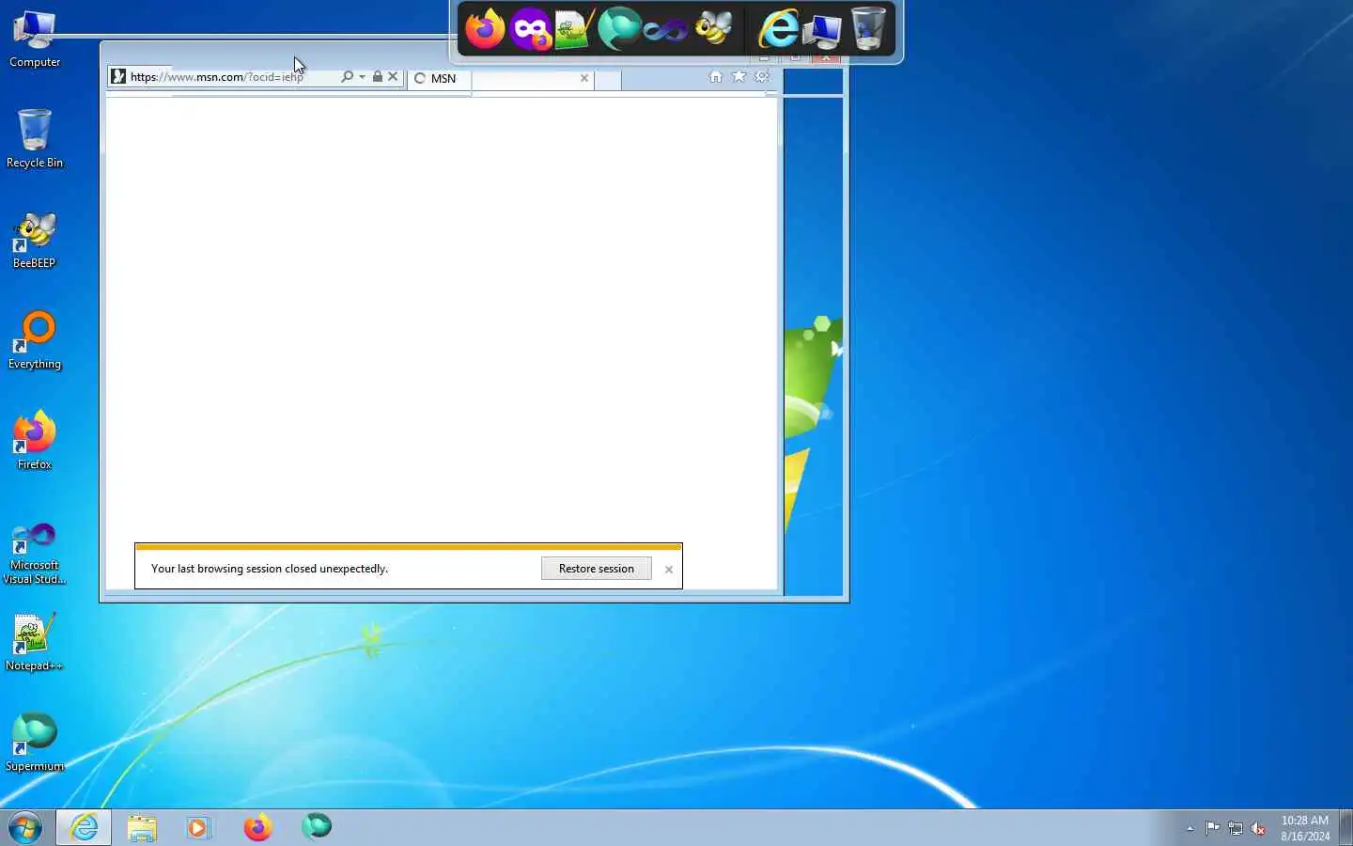The image size is (1353, 846).
Task: Launch Supermium from the top dock
Action: tap(620, 29)
